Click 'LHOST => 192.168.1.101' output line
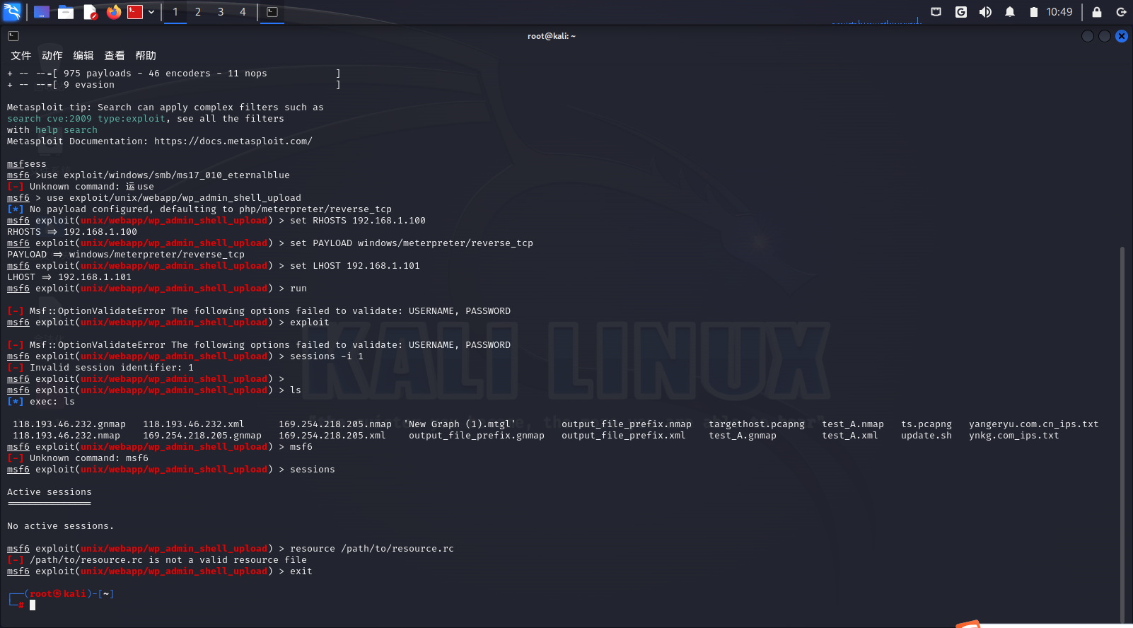Screen dimensions: 1133x628 pyautogui.click(x=69, y=277)
